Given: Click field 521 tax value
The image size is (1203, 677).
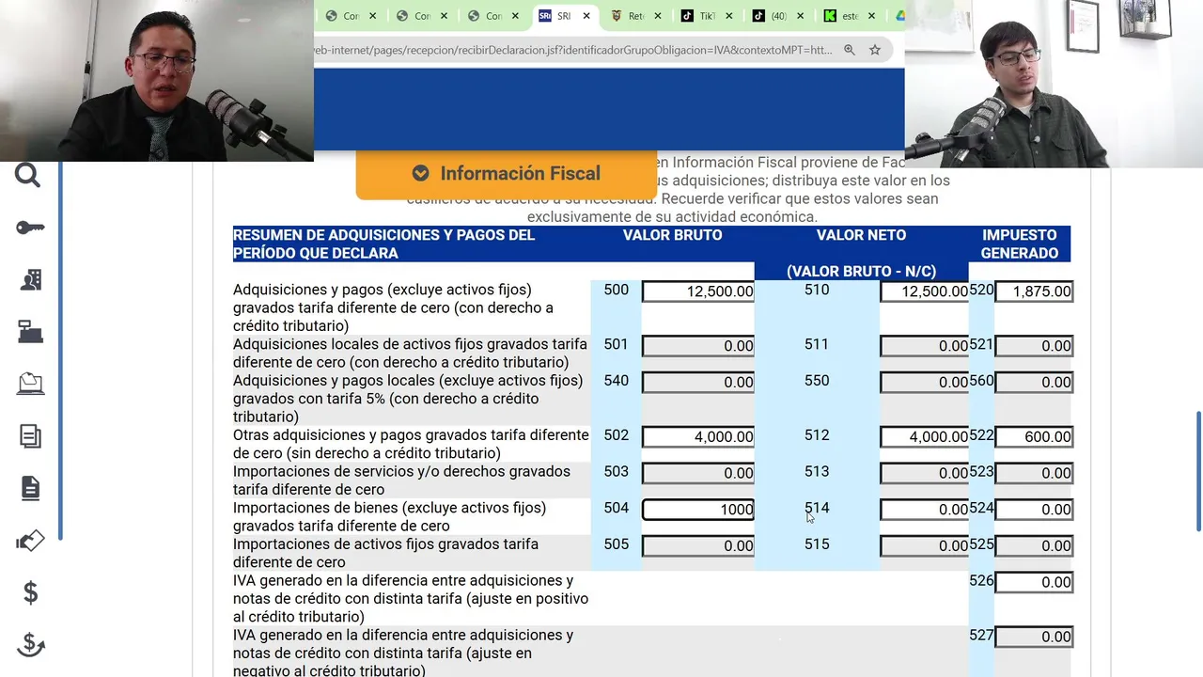Looking at the screenshot, I should (x=1034, y=346).
